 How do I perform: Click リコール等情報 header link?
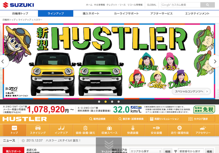pos(135,5)
